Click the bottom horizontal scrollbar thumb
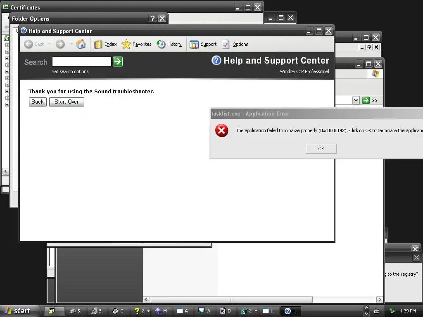 point(231,300)
